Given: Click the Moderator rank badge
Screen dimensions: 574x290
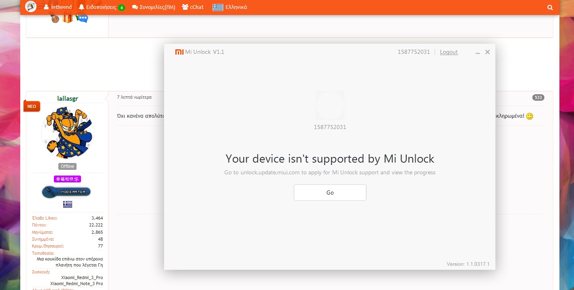Looking at the screenshot, I should point(67,192).
